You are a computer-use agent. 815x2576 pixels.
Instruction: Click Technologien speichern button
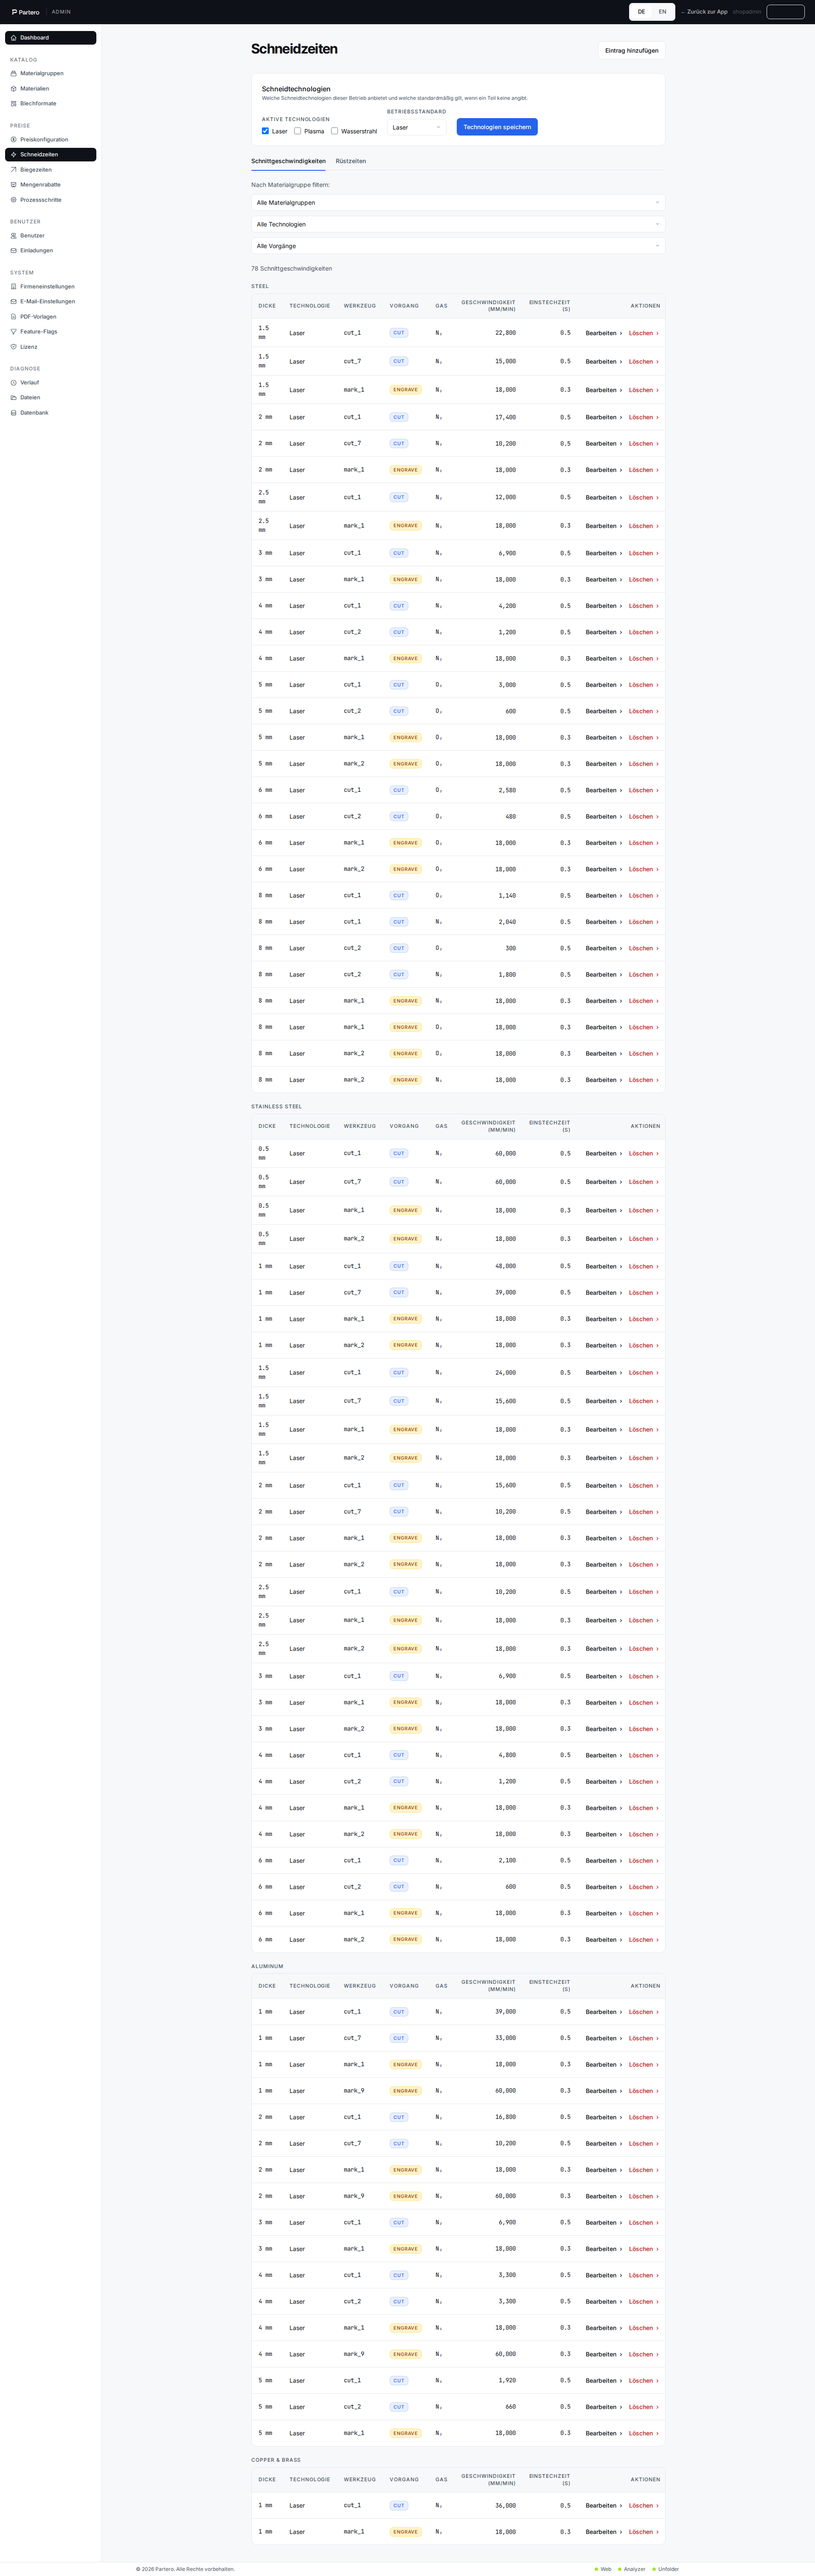click(x=497, y=127)
